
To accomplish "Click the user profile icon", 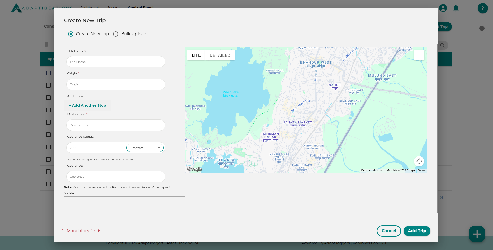I will click(443, 8).
